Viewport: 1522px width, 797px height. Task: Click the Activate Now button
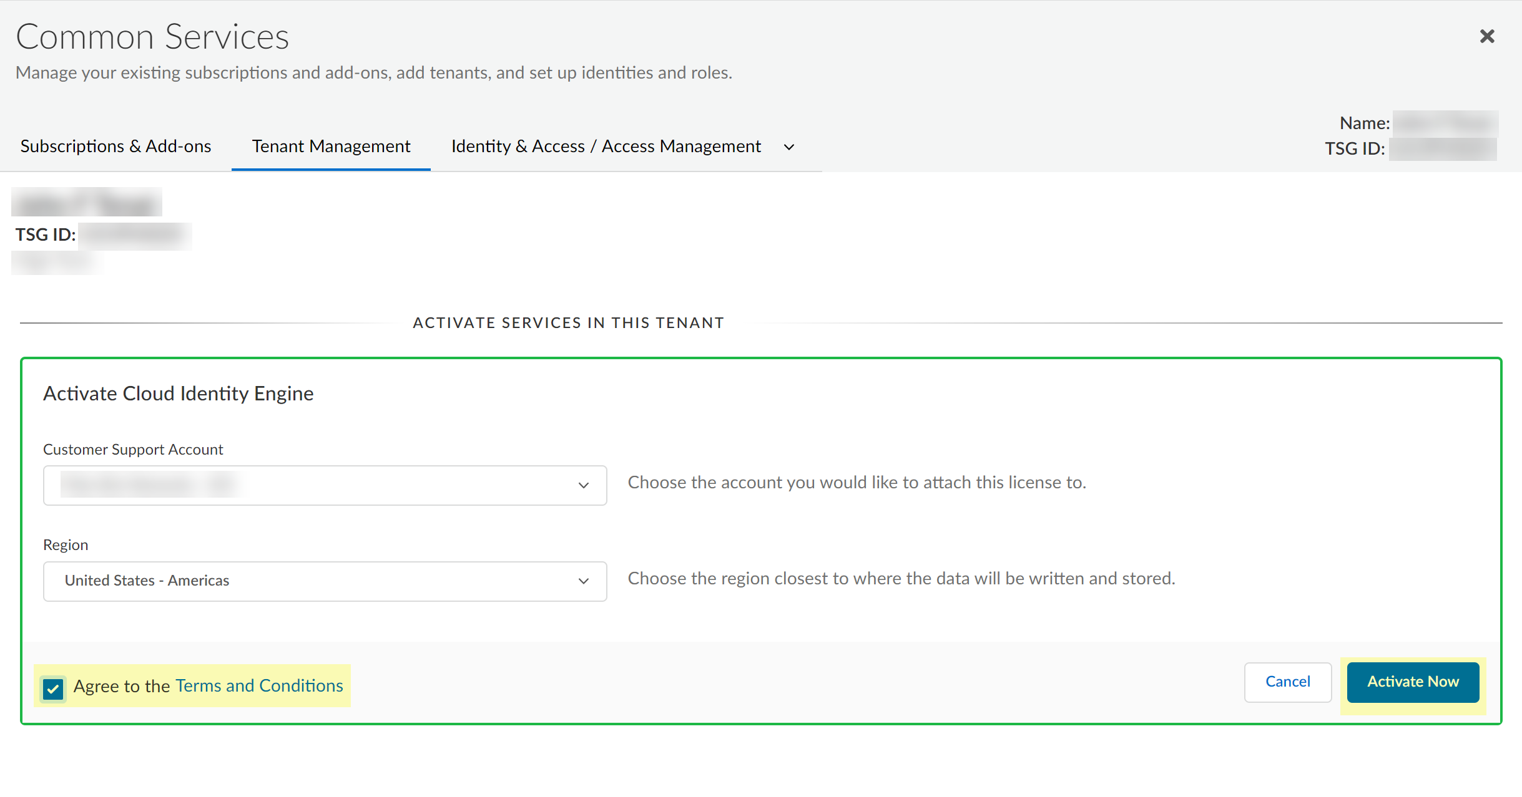point(1413,681)
